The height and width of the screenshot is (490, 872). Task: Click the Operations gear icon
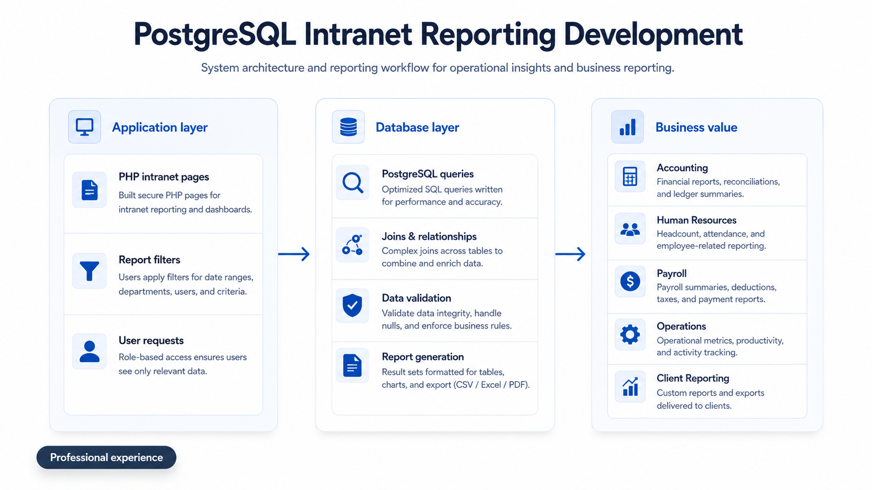(630, 334)
